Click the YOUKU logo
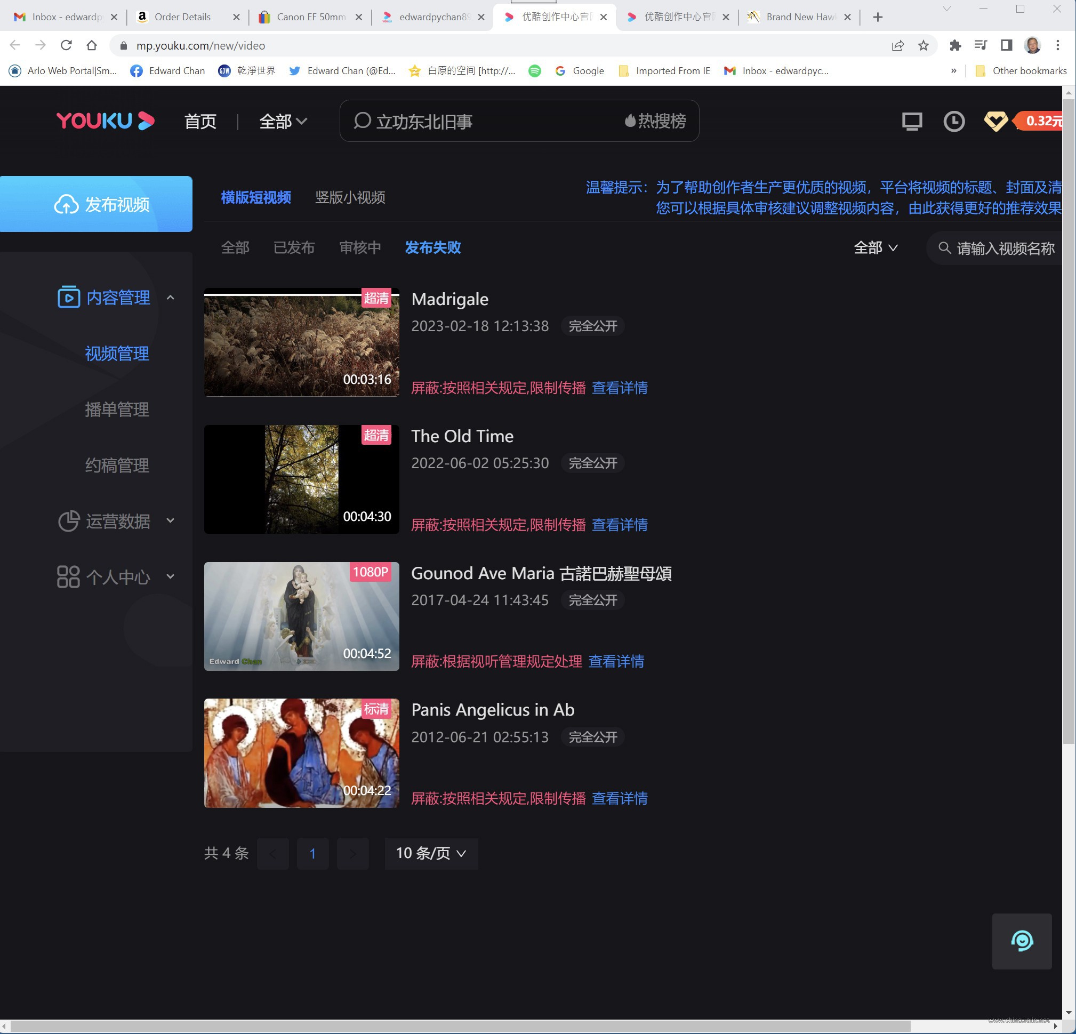Image resolution: width=1076 pixels, height=1034 pixels. (105, 121)
